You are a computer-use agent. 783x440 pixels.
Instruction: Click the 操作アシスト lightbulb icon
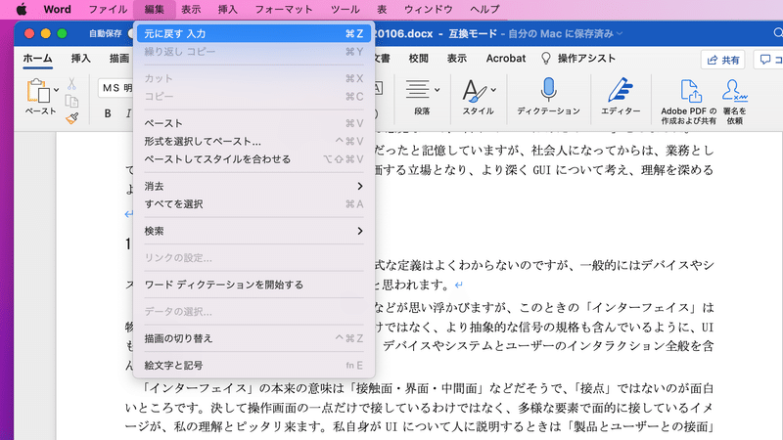click(546, 59)
